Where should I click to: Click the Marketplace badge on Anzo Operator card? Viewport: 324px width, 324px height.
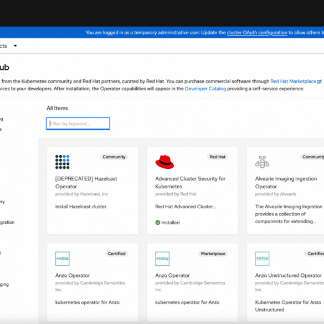213,254
